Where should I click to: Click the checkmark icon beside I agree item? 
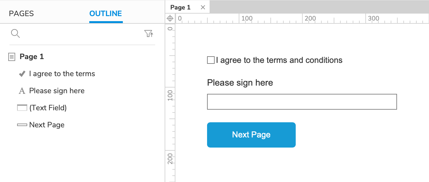[22, 74]
